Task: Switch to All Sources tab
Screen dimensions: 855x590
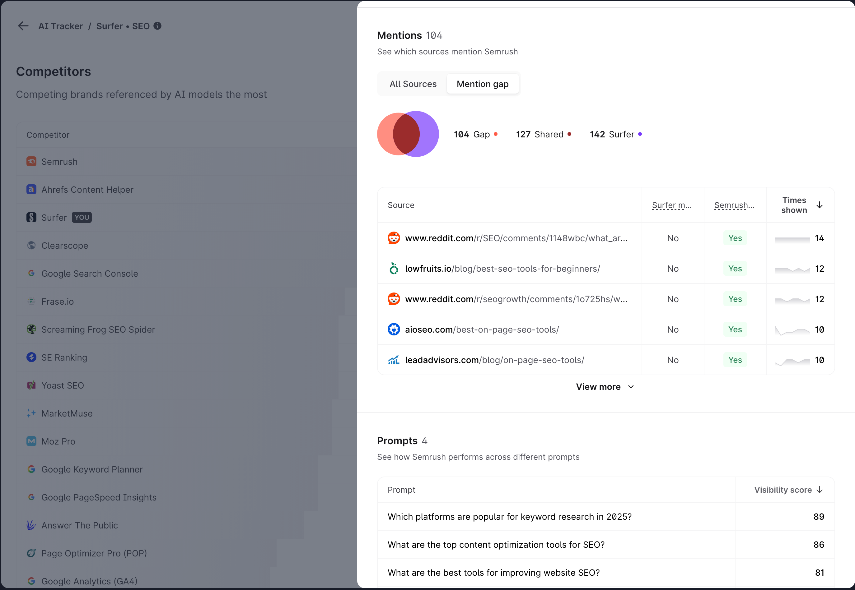Action: point(413,84)
